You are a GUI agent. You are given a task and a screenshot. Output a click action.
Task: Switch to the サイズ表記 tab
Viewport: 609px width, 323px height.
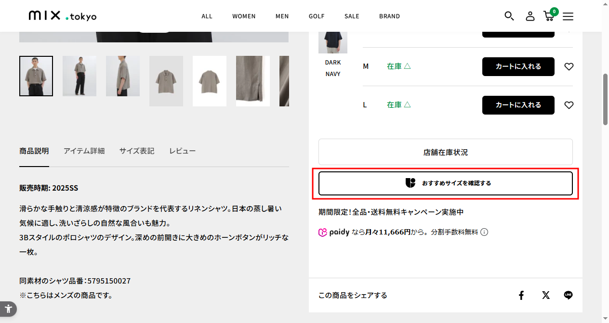137,151
